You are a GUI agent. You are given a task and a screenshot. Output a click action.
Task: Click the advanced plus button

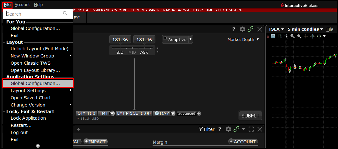(x=199, y=113)
